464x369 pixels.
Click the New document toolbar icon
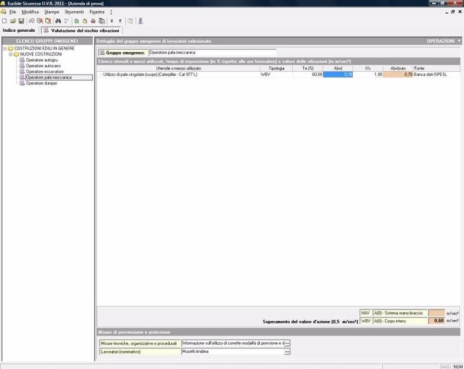click(x=5, y=21)
